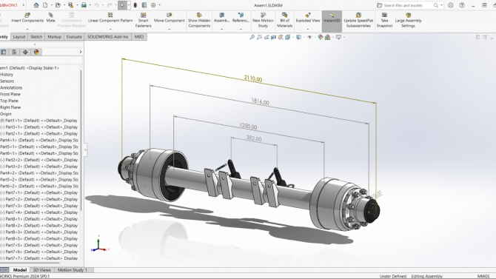
Task: Click Zoom to Area icon
Action: click(259, 37)
